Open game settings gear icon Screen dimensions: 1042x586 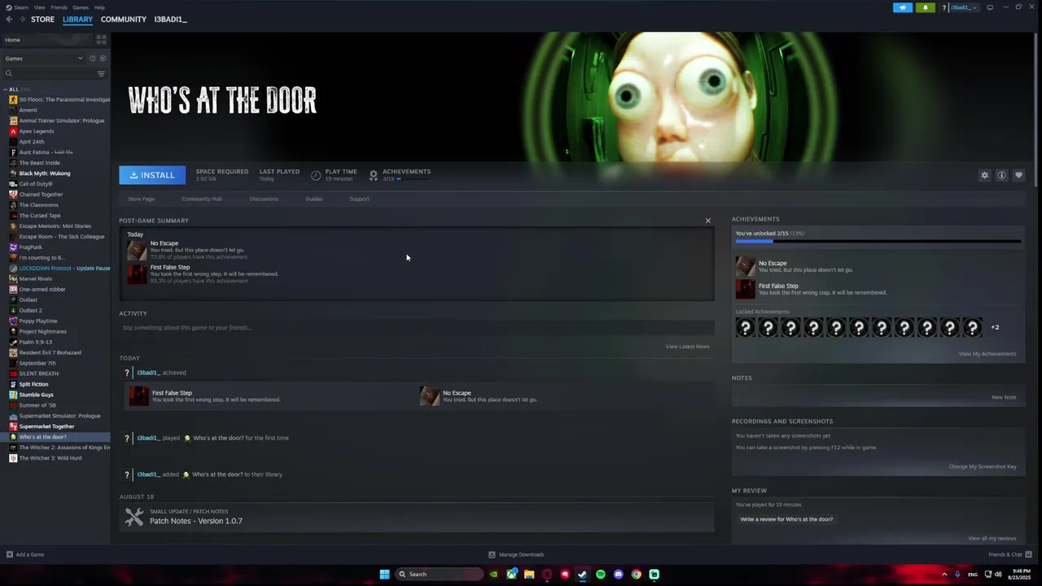(x=984, y=175)
